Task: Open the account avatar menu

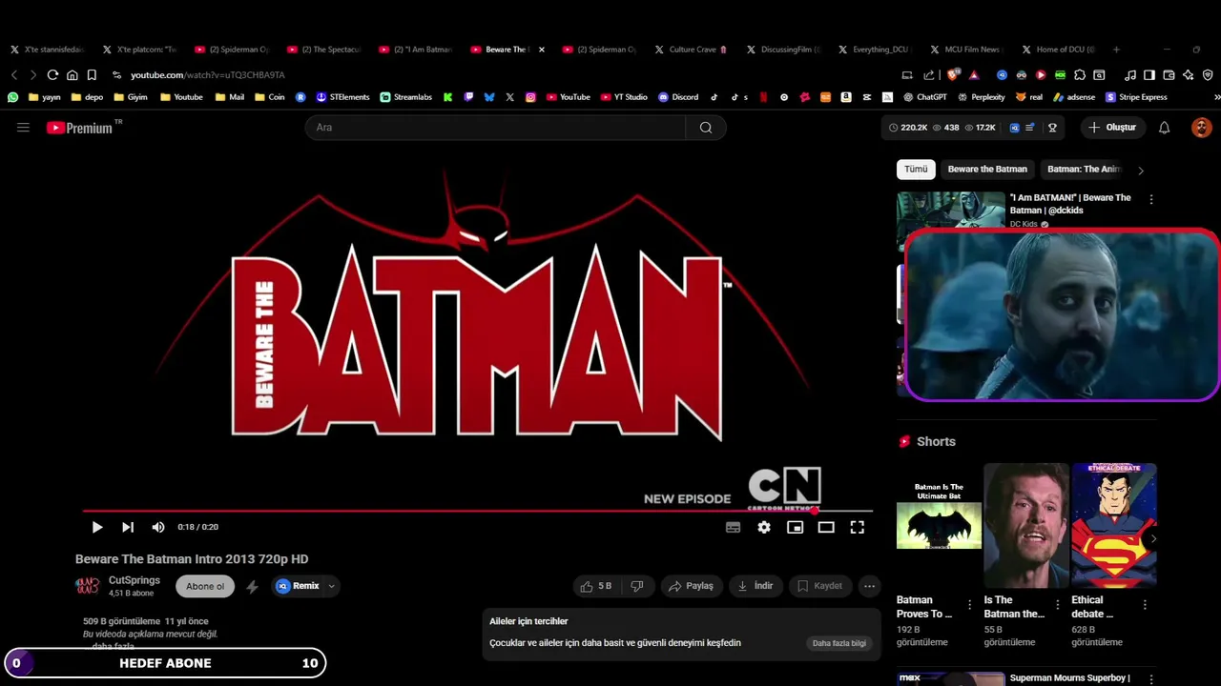Action: click(1202, 128)
